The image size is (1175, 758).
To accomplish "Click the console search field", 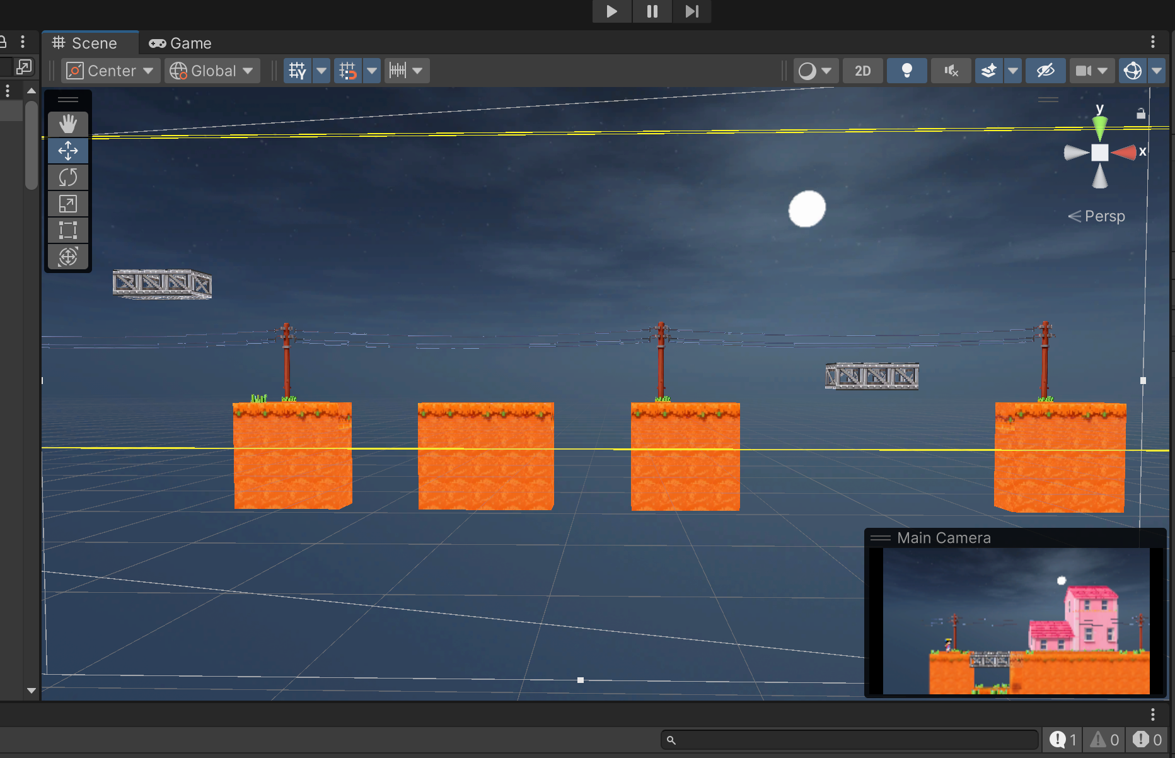I will (850, 740).
